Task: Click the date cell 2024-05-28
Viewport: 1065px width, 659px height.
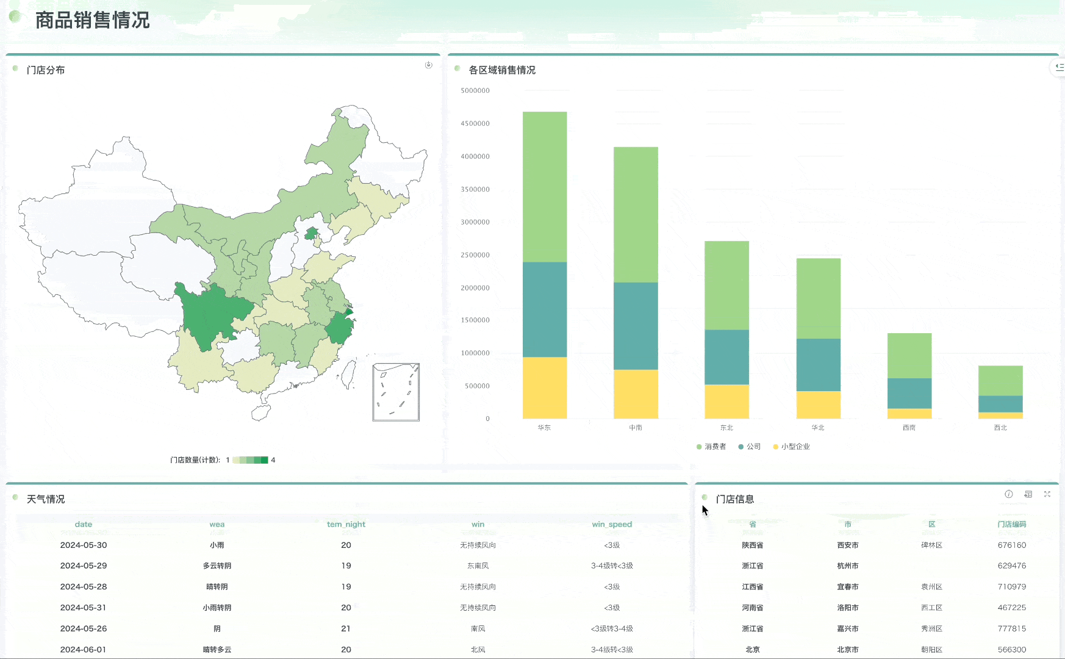Action: (84, 586)
